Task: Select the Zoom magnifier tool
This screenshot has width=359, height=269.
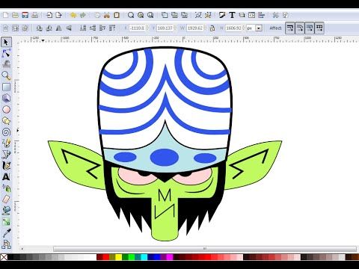Action: pyautogui.click(x=6, y=75)
